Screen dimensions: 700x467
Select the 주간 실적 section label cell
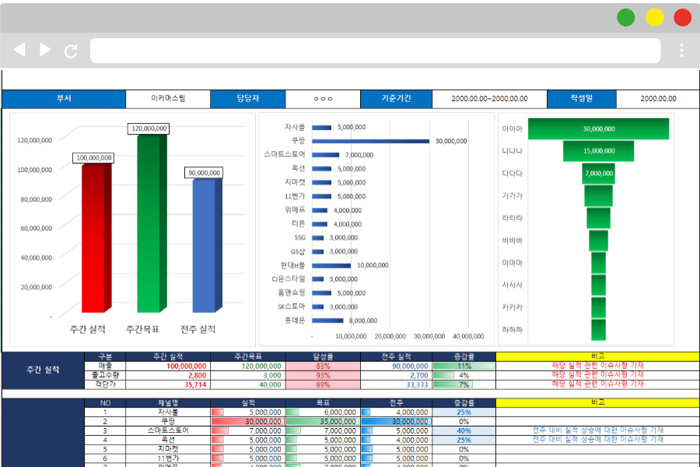click(x=43, y=370)
